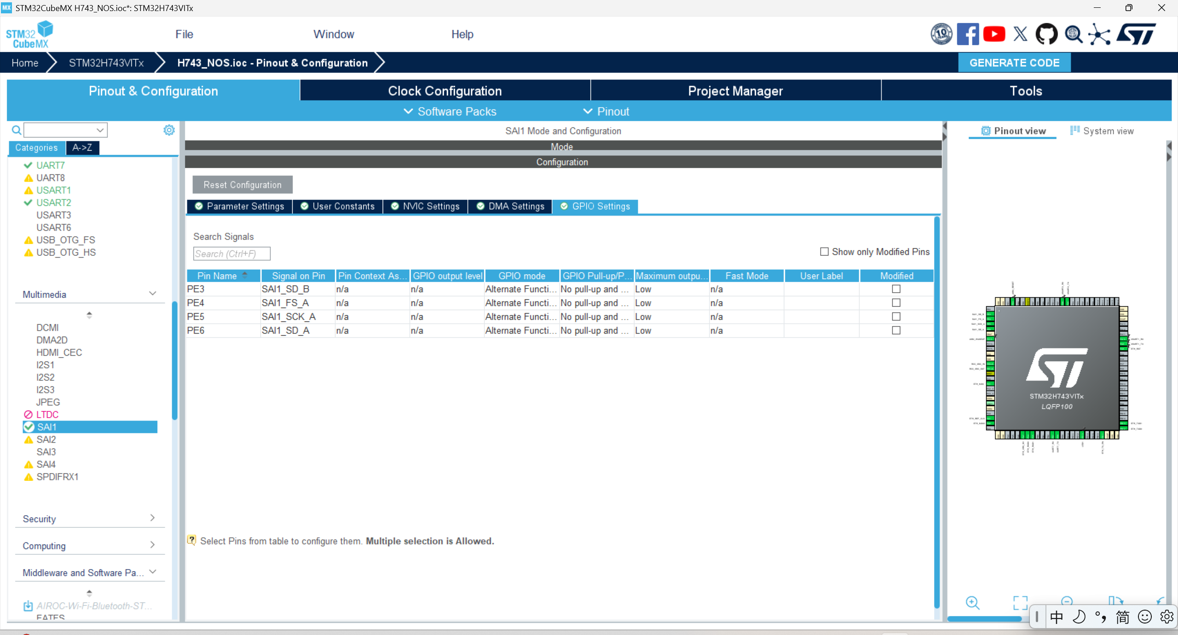The width and height of the screenshot is (1178, 635).
Task: Click the peripheral search magnifier icon
Action: click(16, 130)
